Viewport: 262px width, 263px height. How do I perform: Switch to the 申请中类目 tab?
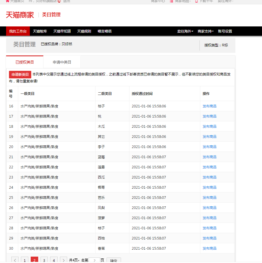point(62,62)
